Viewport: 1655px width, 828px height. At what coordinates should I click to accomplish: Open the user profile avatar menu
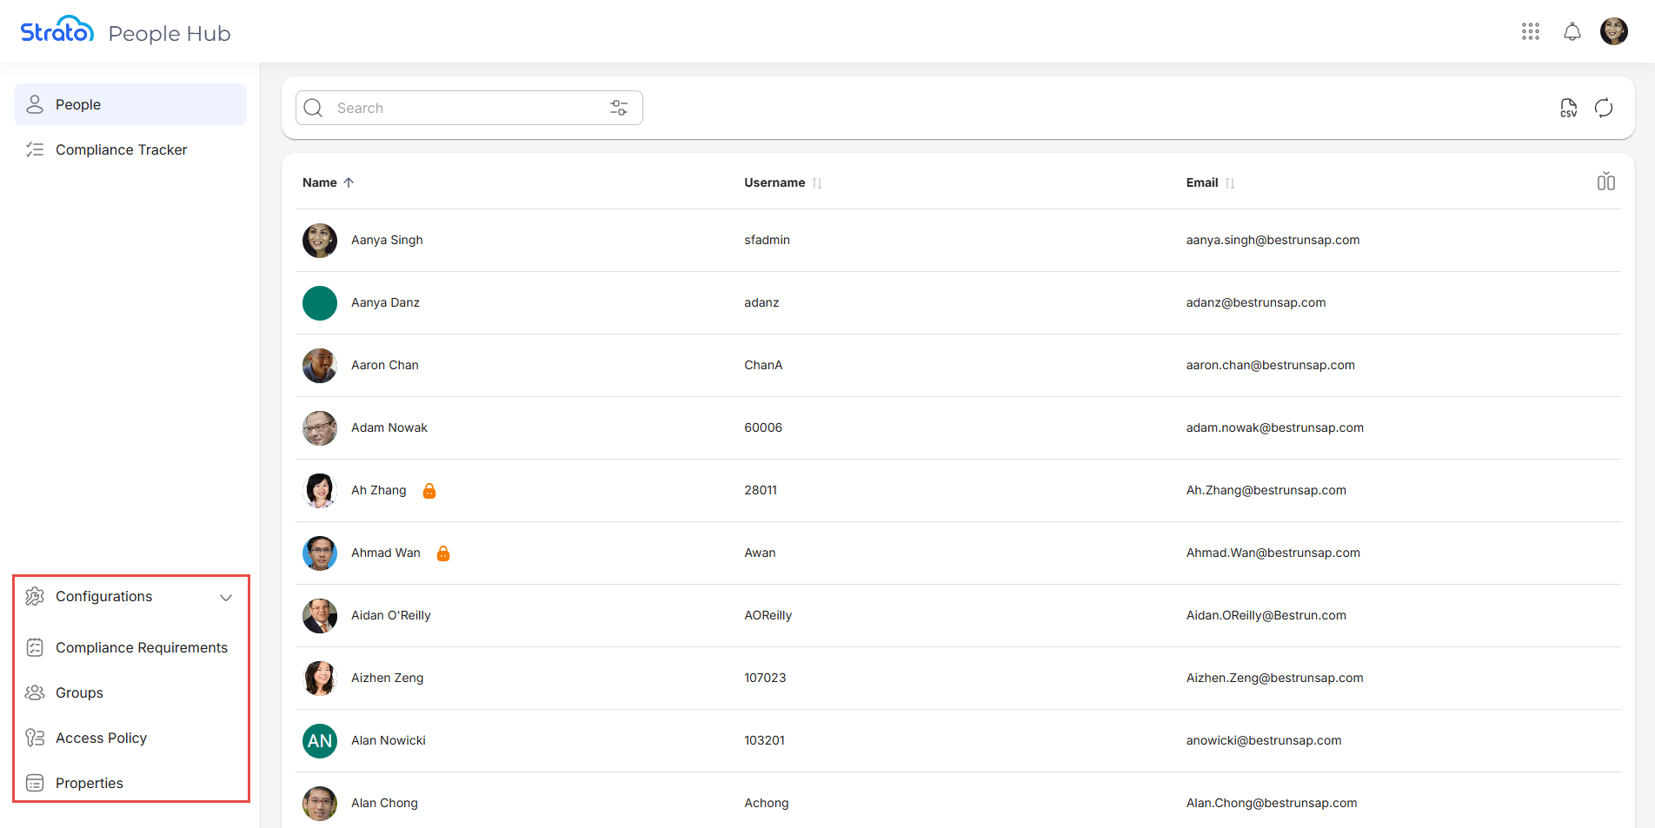pyautogui.click(x=1613, y=32)
